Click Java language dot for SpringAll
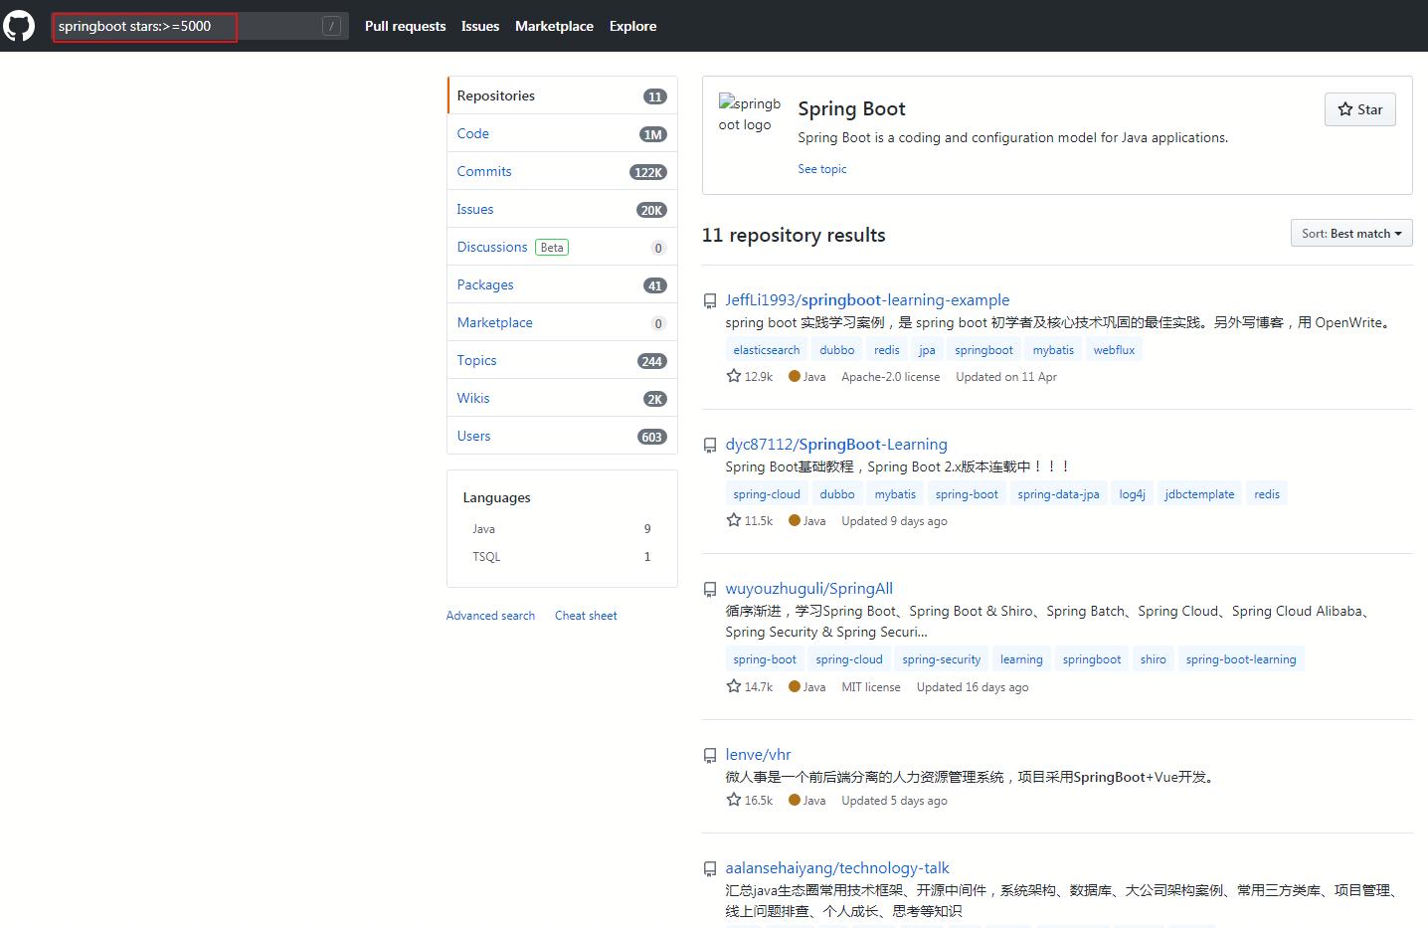The height and width of the screenshot is (928, 1428). coord(795,686)
